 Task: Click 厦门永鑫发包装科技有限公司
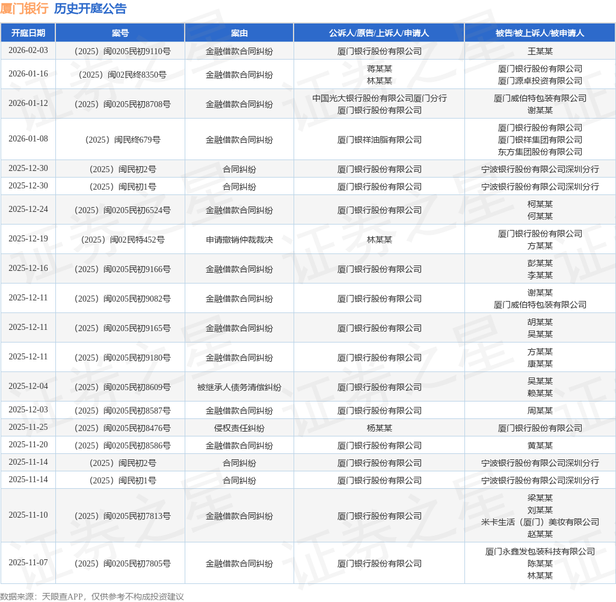(540, 551)
